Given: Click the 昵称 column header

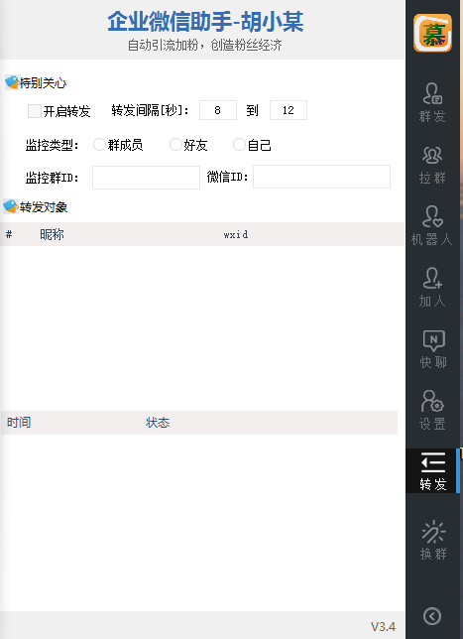Looking at the screenshot, I should click(52, 234).
